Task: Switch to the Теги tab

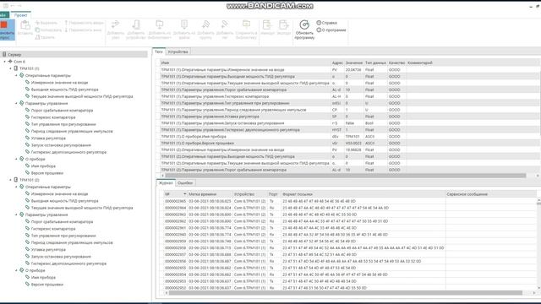Action: click(x=158, y=52)
